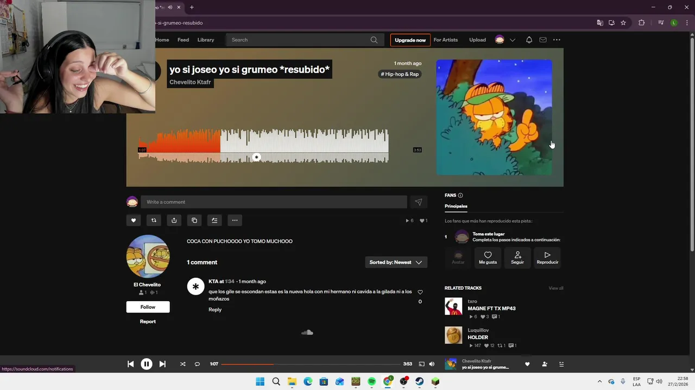Click the Upgrade now button
695x390 pixels.
pos(410,40)
